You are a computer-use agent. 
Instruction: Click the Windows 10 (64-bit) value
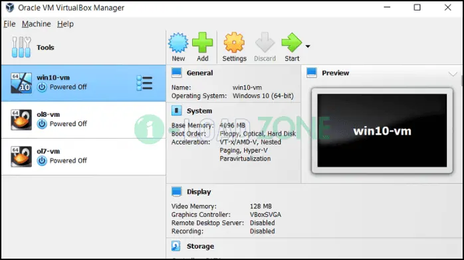(263, 96)
